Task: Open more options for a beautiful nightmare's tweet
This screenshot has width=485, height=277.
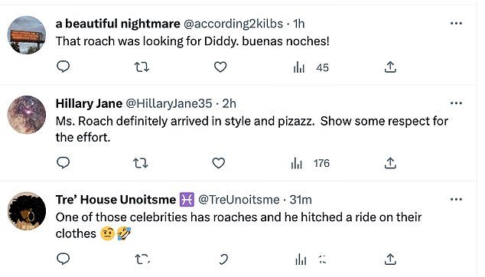Action: click(456, 23)
